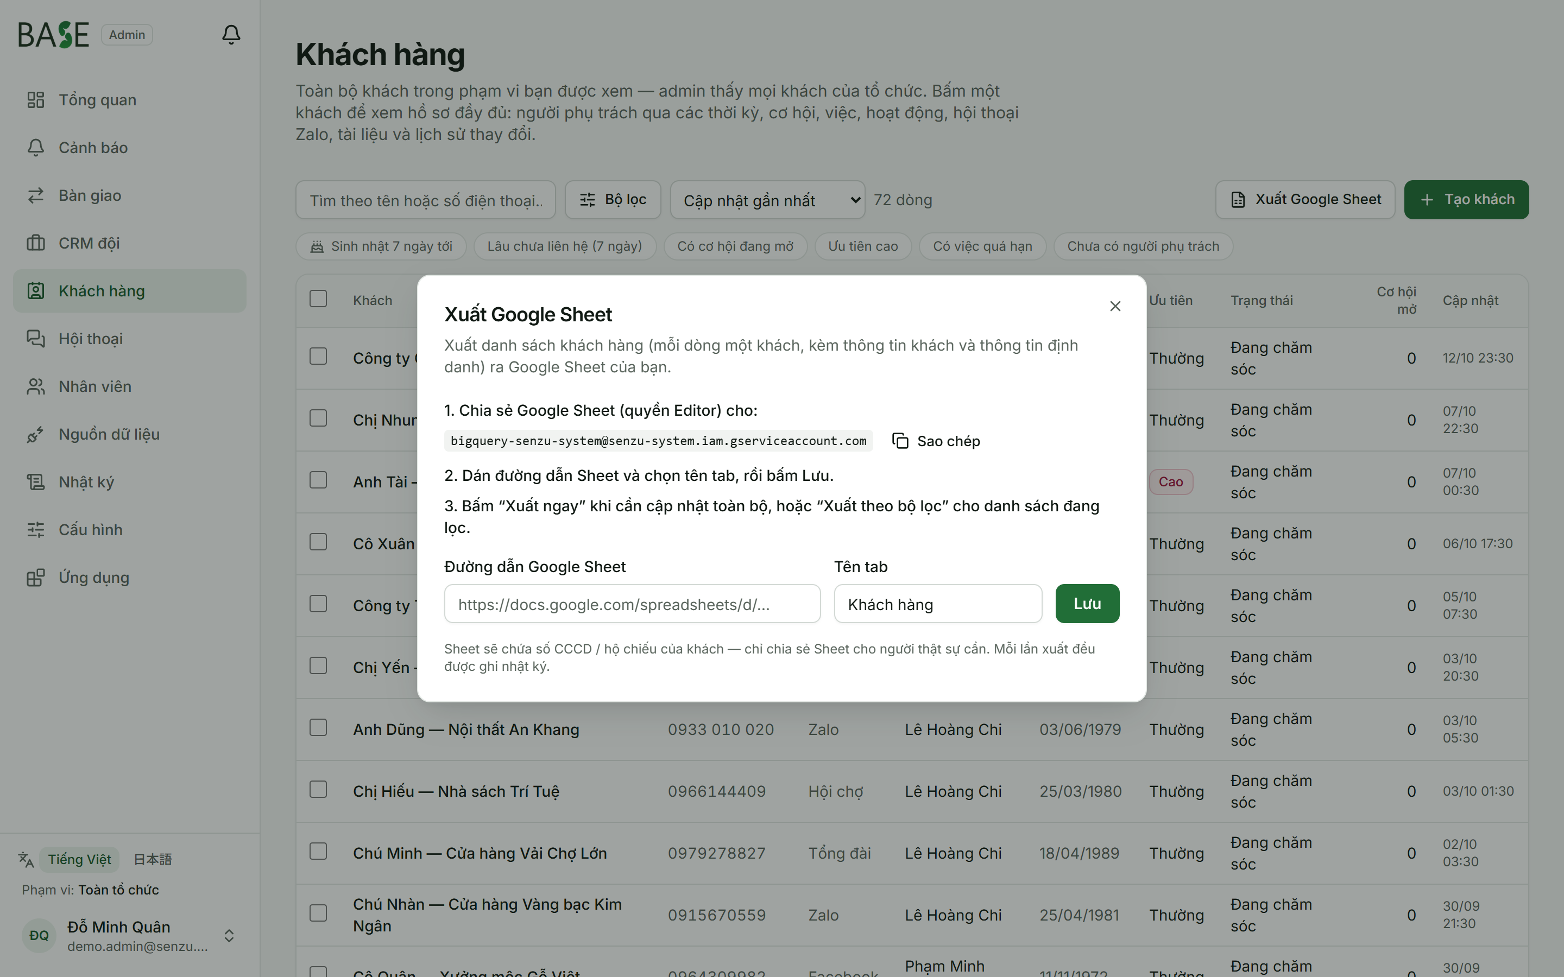Viewport: 1564px width, 977px height.
Task: Click the Cấu hình sliders icon
Action: (x=35, y=530)
